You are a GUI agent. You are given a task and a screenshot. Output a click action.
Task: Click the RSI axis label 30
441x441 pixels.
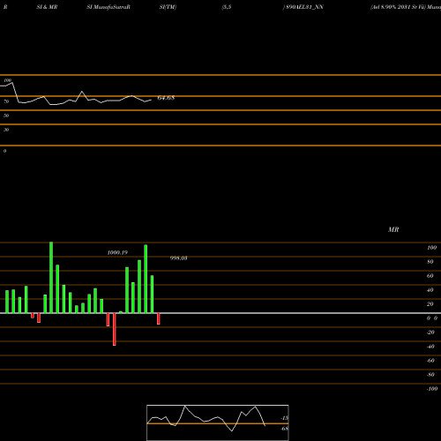6,130
